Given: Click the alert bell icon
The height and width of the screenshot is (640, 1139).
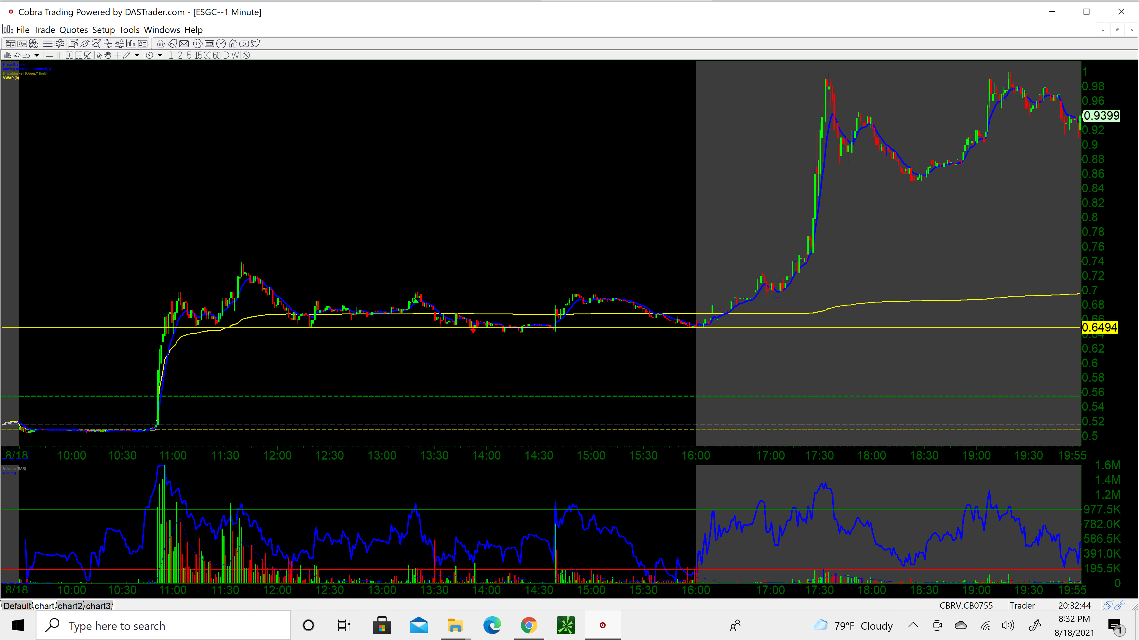Looking at the screenshot, I should coord(172,44).
